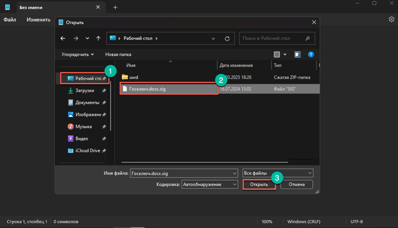Screen dimensions: 398x228
Task: Select Загрузки in the sidebar
Action: tap(84, 90)
